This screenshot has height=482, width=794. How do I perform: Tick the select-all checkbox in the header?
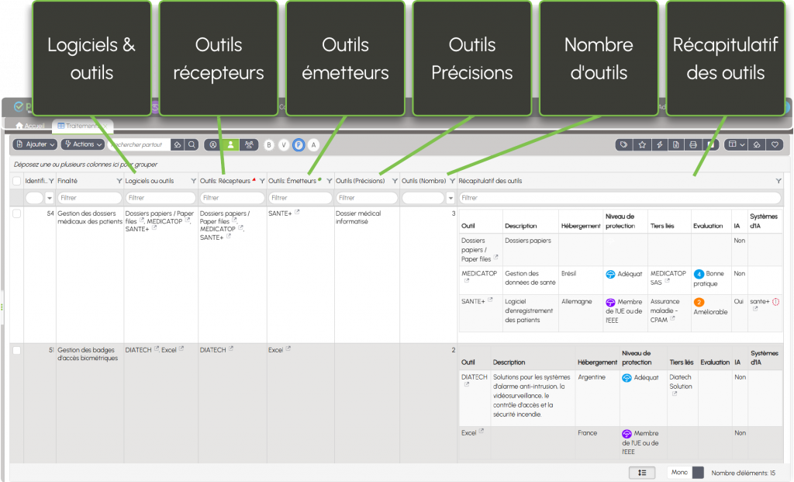pyautogui.click(x=17, y=181)
